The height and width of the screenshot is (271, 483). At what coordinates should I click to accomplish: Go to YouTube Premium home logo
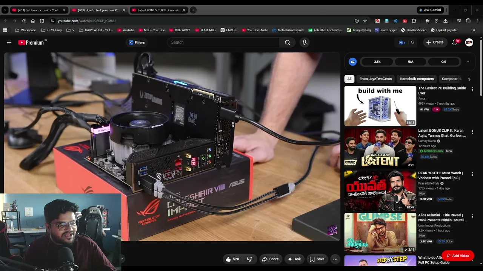pos(32,43)
